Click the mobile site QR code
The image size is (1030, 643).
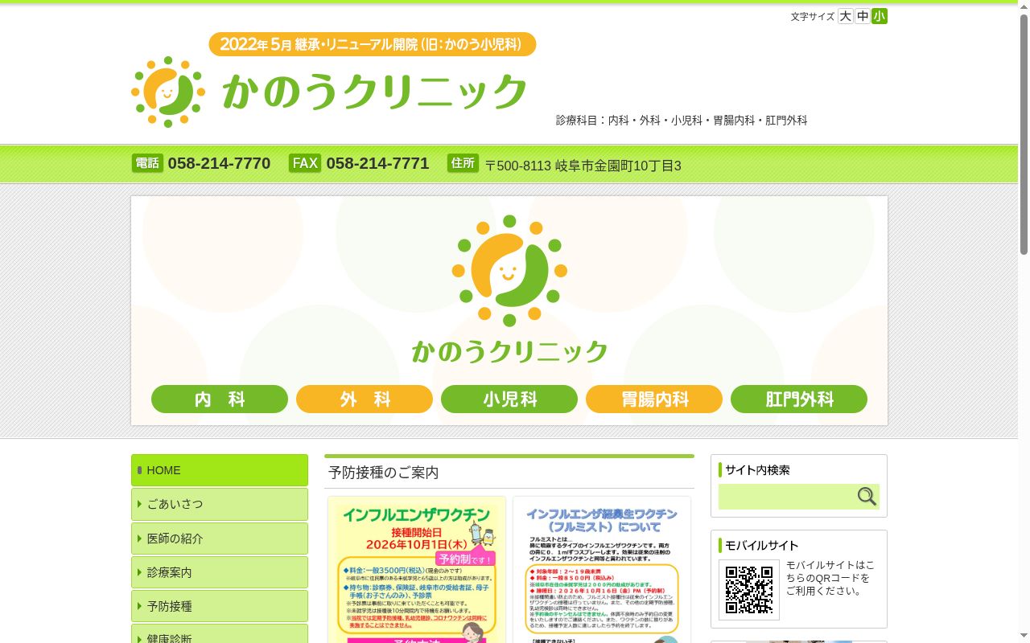tap(749, 590)
